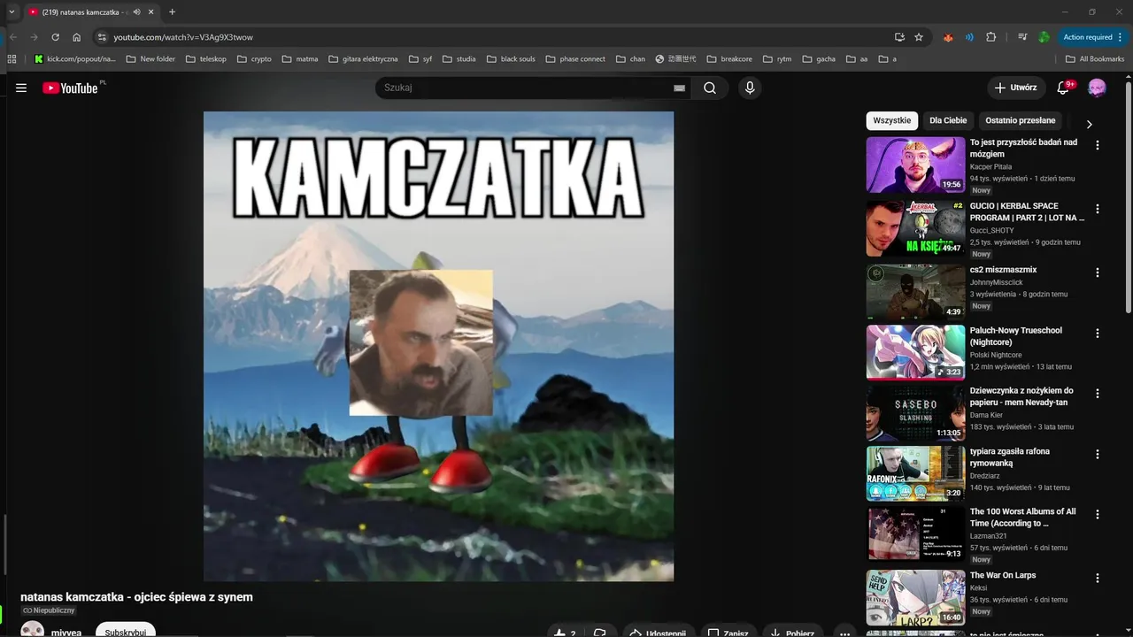
Task: Open the kick.com/popout bookmark
Action: point(75,59)
